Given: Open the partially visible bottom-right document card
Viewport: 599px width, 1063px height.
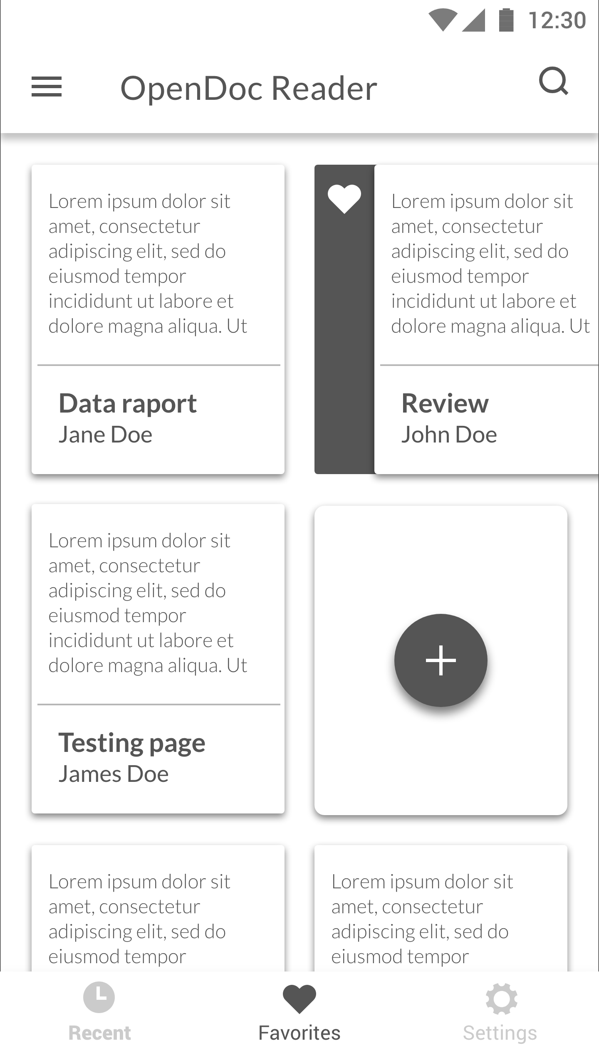Looking at the screenshot, I should (441, 908).
